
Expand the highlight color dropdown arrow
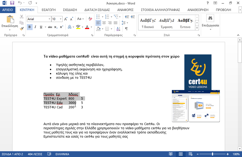pyautogui.click(x=82, y=27)
